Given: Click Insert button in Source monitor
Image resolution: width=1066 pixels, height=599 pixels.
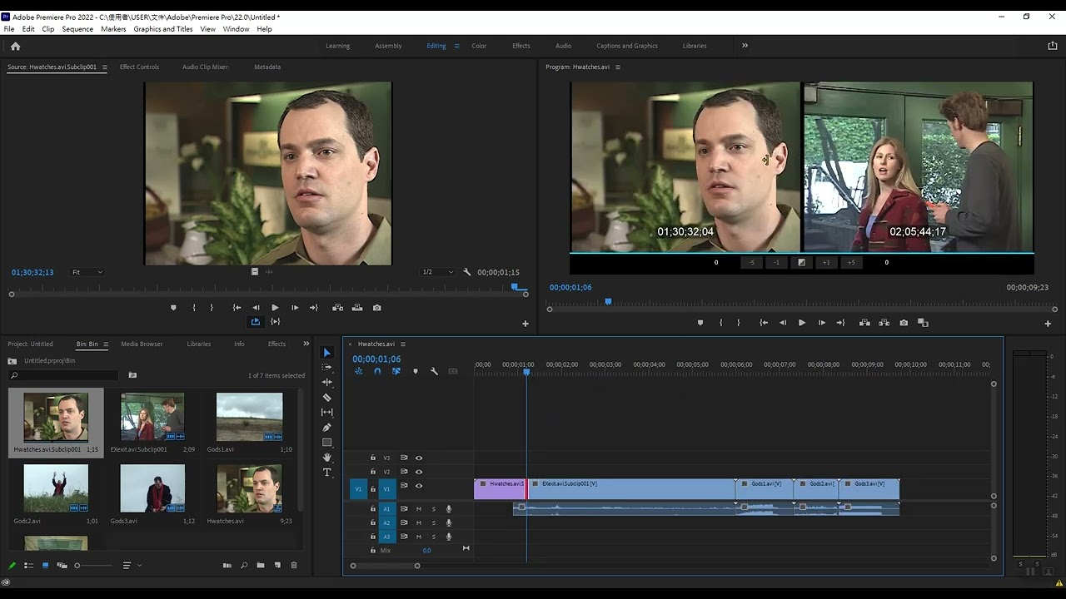Looking at the screenshot, I should point(337,308).
